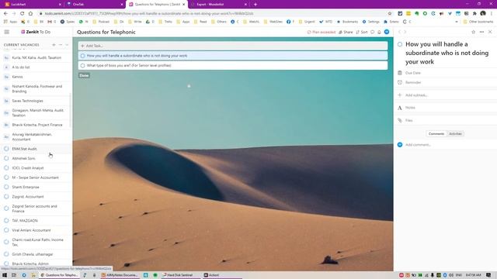Switch to the Activities tab

[x=455, y=134]
